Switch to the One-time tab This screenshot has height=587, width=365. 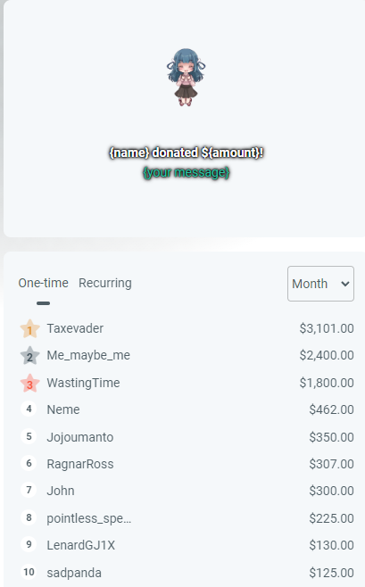pyautogui.click(x=44, y=283)
